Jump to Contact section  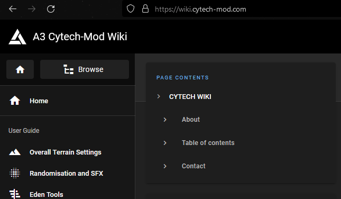click(x=193, y=166)
